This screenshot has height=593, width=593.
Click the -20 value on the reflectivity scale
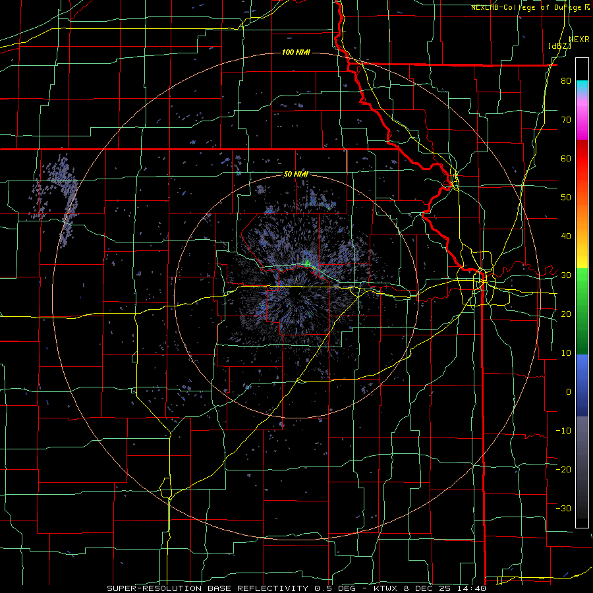[x=563, y=470]
